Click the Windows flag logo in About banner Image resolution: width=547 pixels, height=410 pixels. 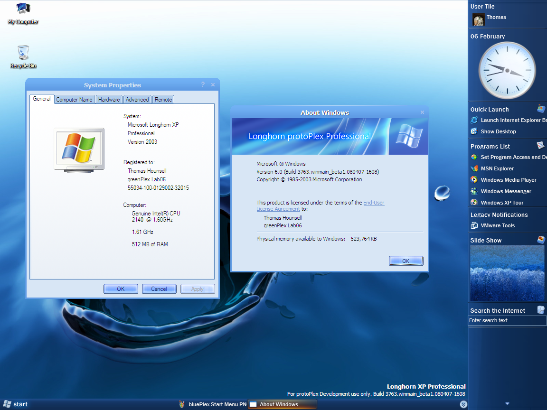coord(409,135)
